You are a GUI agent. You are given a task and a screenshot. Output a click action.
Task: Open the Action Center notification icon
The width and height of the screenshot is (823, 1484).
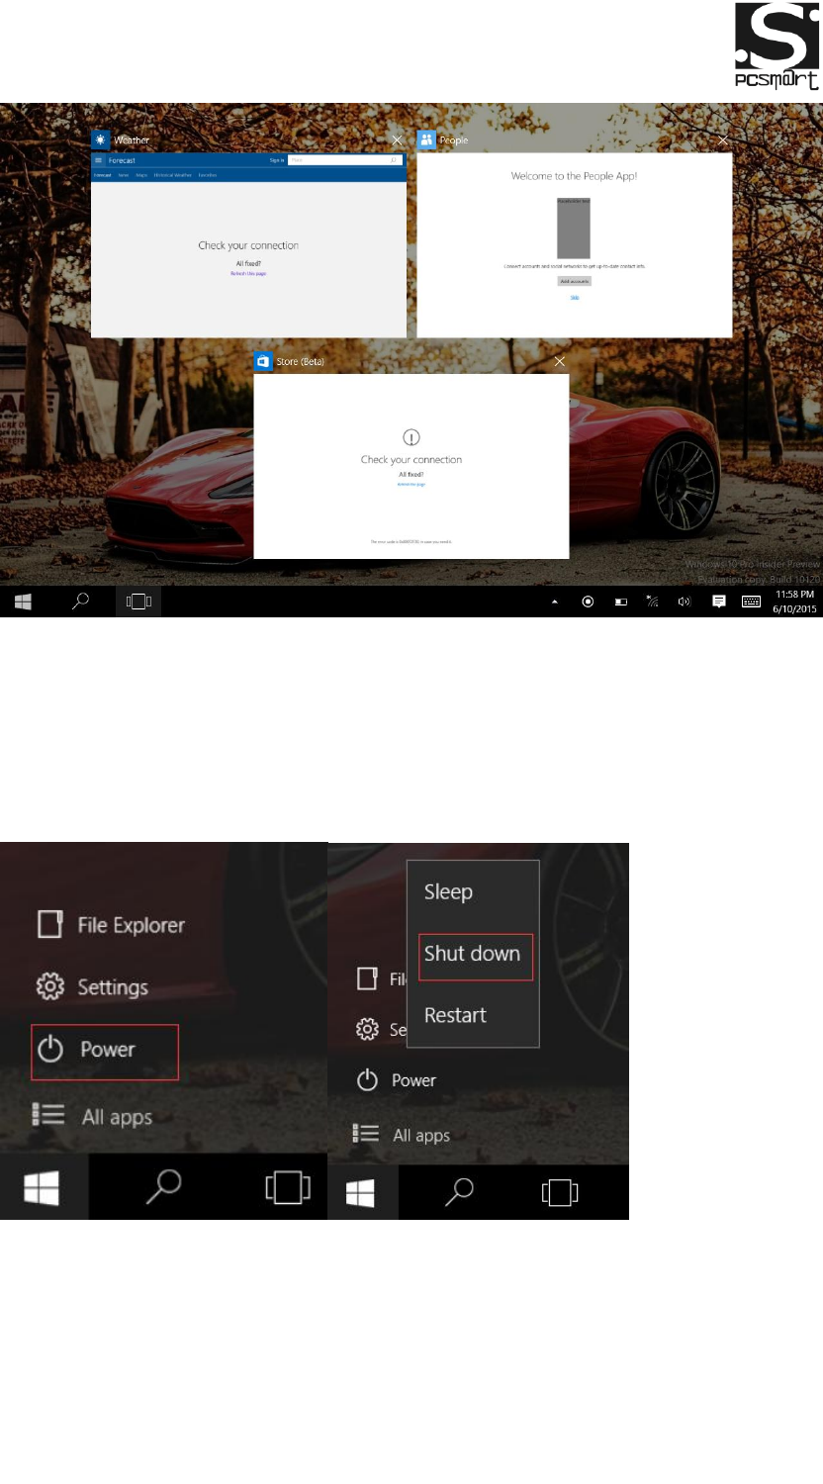(719, 602)
